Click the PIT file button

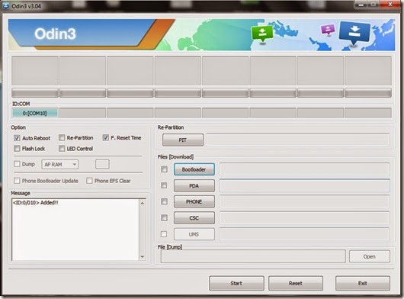coord(183,140)
